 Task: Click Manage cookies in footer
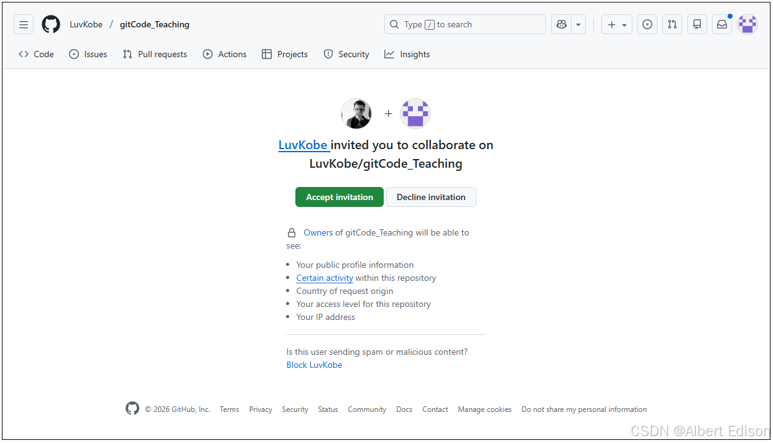coord(484,409)
